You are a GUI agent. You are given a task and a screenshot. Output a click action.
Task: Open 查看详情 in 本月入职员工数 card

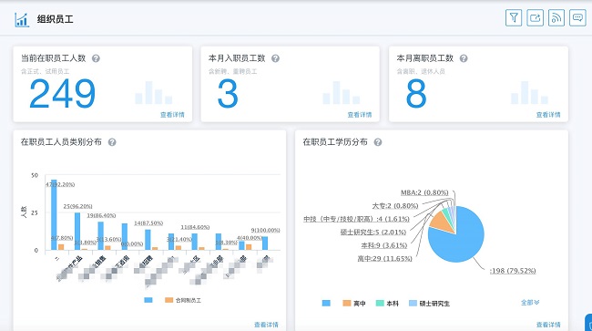tap(360, 115)
